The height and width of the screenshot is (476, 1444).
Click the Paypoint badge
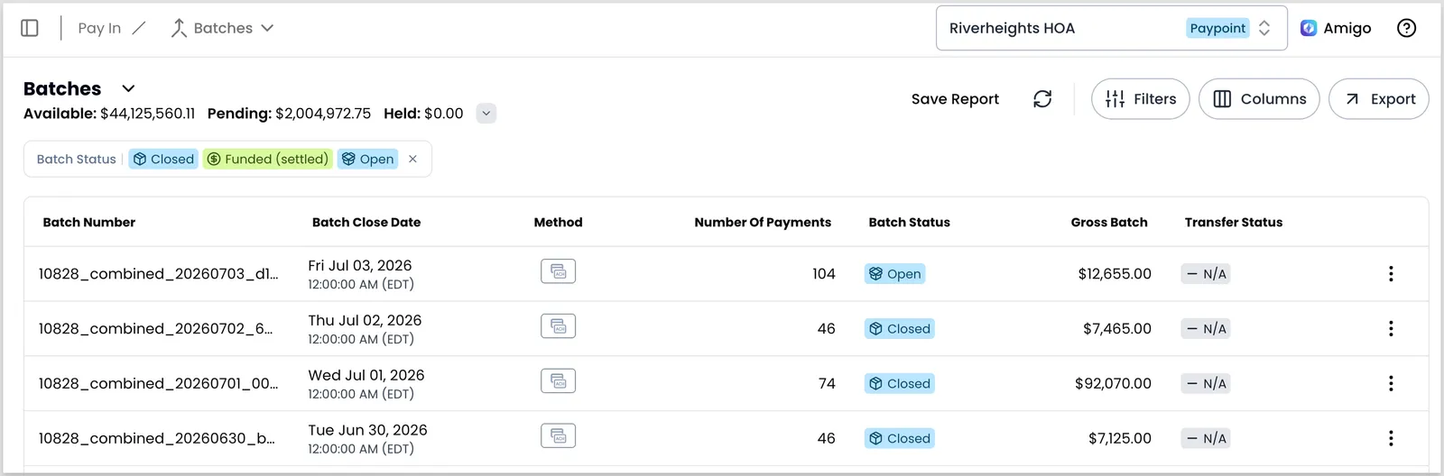tap(1217, 28)
